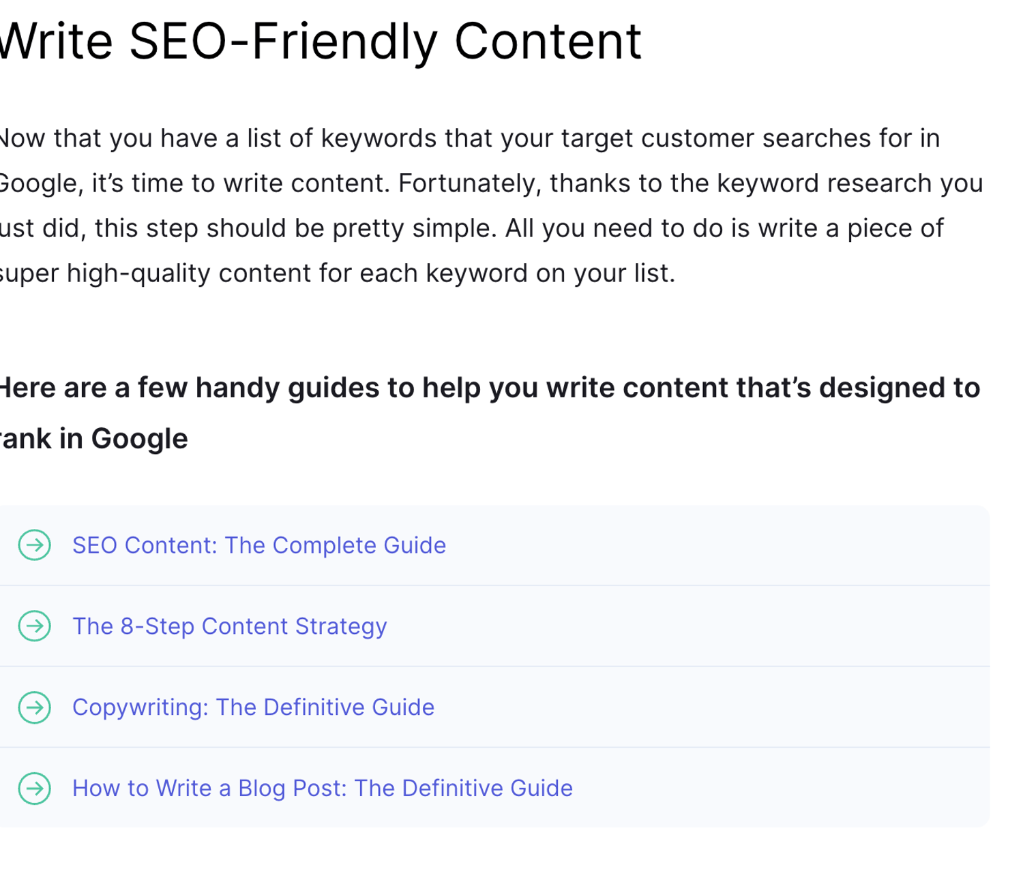Open the SEO Content: The Complete Guide link
This screenshot has width=1023, height=886.
(x=258, y=545)
